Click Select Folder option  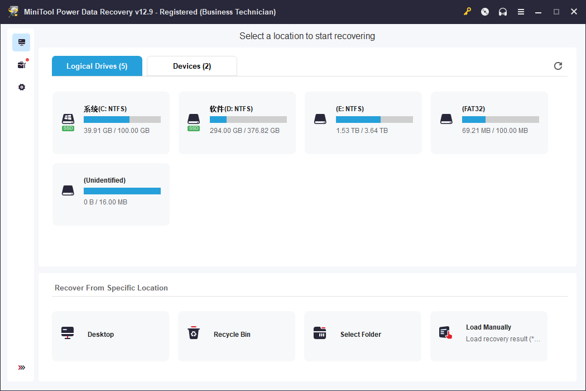[363, 336]
